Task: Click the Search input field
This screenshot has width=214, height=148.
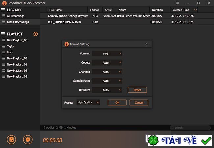Action: tap(190, 128)
